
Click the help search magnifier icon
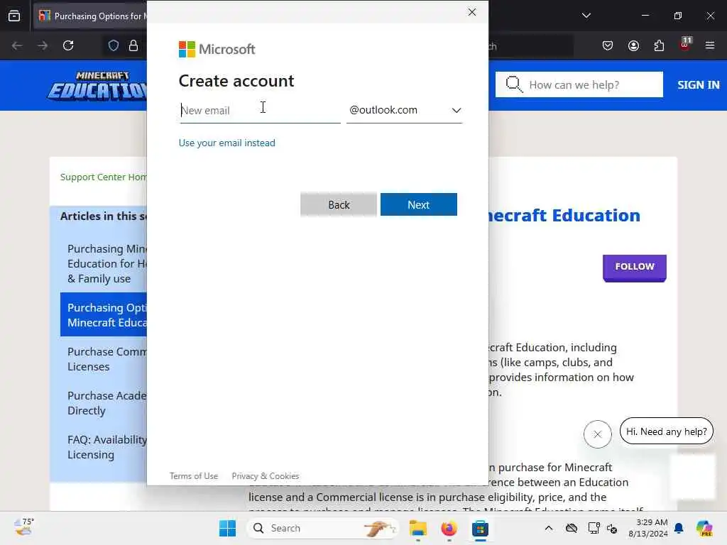pos(514,84)
